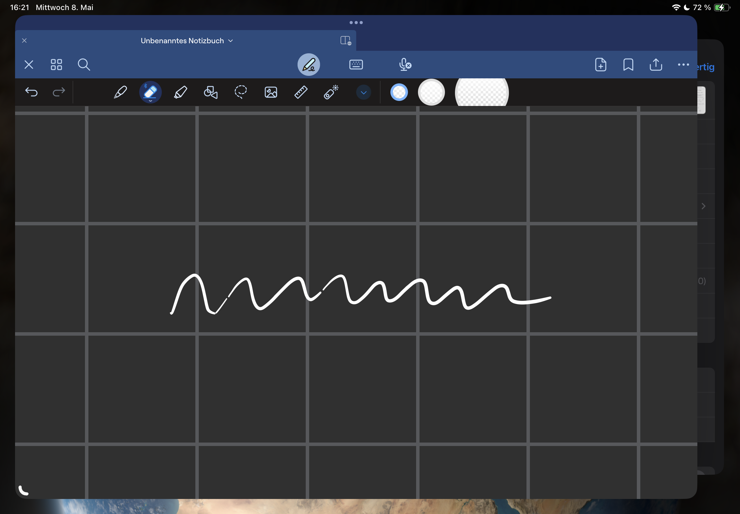Select the Highlighter tool
The width and height of the screenshot is (740, 514).
pyautogui.click(x=180, y=92)
